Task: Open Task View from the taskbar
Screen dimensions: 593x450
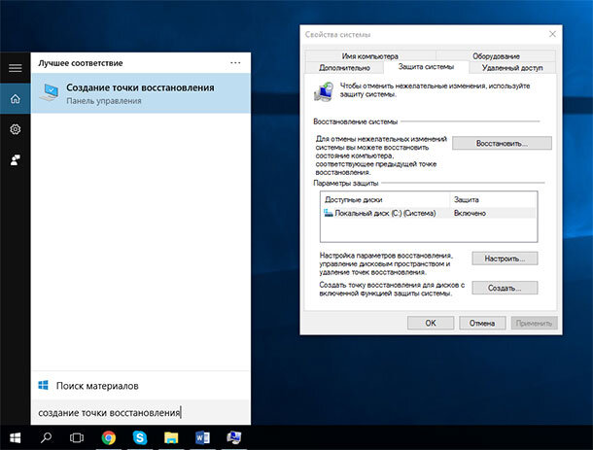Action: pos(77,438)
